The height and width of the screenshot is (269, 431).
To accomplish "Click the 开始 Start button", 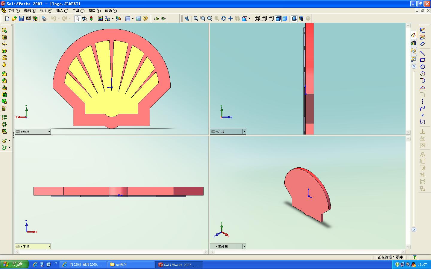I will click(x=14, y=264).
